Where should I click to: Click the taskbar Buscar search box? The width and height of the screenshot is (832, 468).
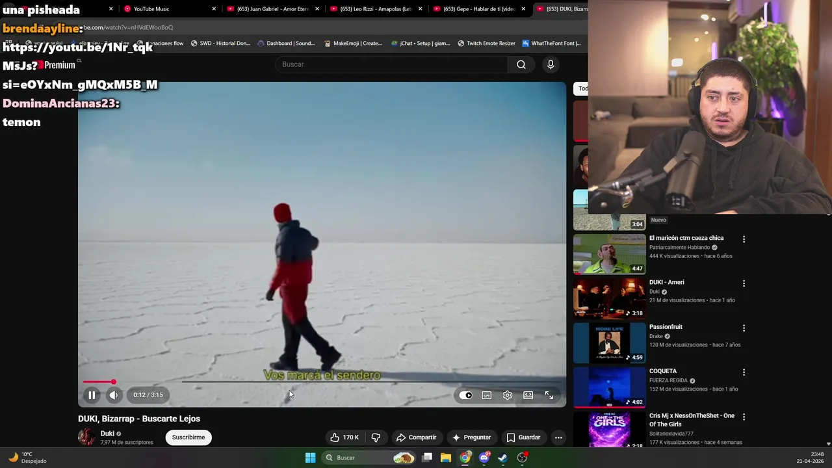click(x=369, y=458)
